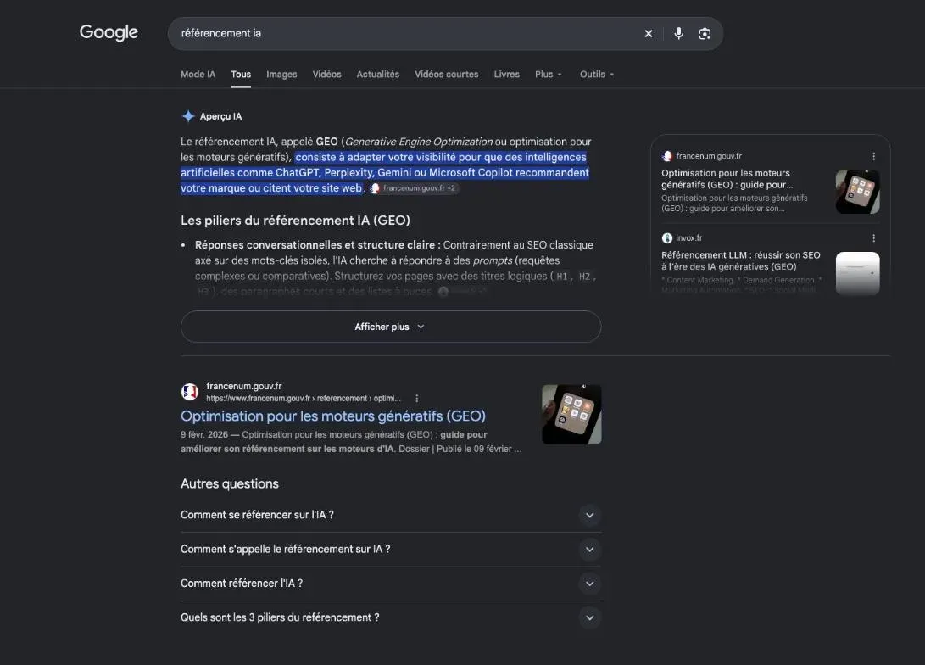The height and width of the screenshot is (665, 925).
Task: Click the francenum.gouv.fr favicon in the search result
Action: point(189,392)
